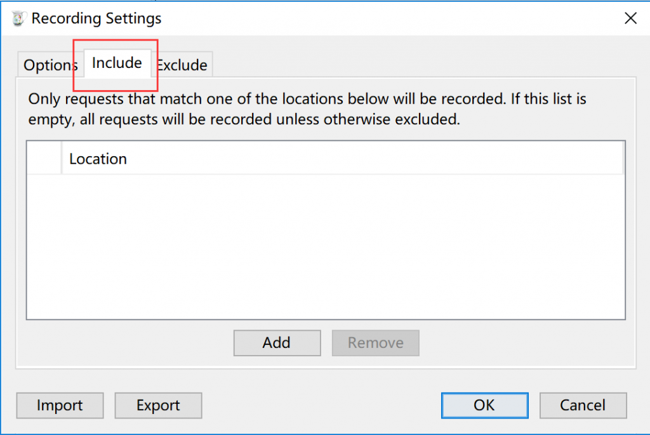Viewport: 650px width, 435px height.
Task: Click the empty panel space right of Remove
Action: click(526, 343)
